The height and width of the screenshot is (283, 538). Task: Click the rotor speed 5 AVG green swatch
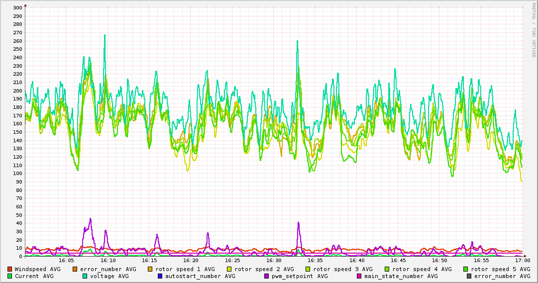pos(466,269)
